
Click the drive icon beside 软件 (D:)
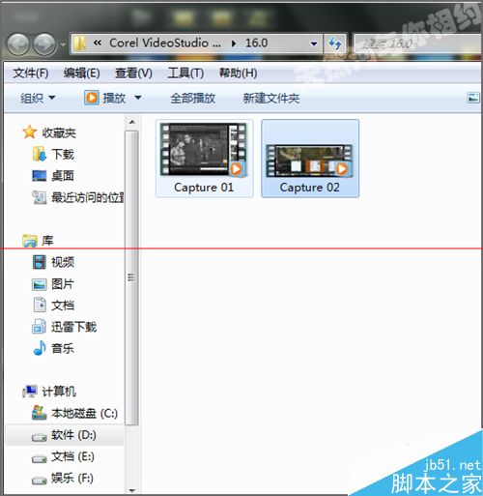40,437
